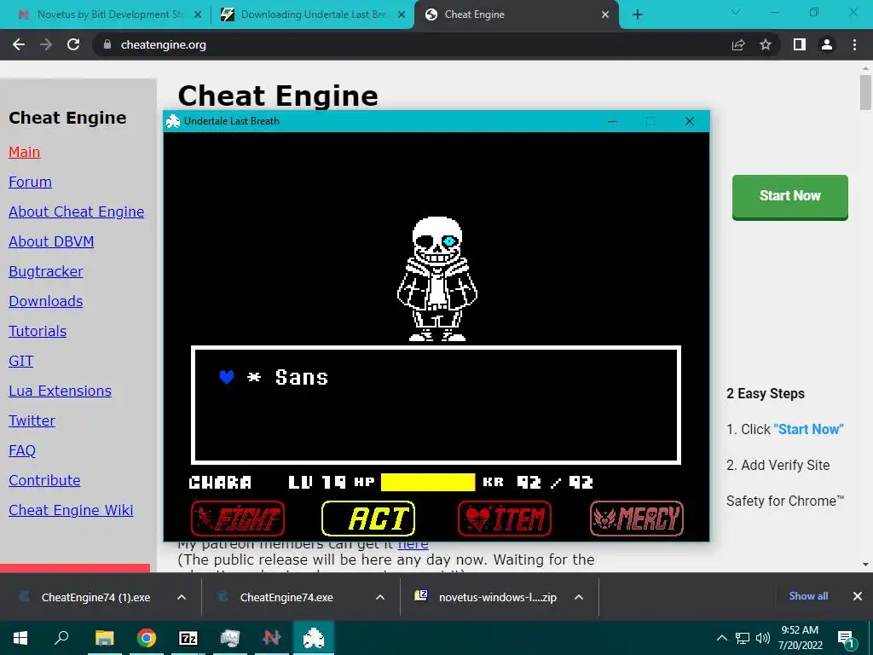Click the Sans character sprite
The width and height of the screenshot is (873, 655).
(x=437, y=279)
